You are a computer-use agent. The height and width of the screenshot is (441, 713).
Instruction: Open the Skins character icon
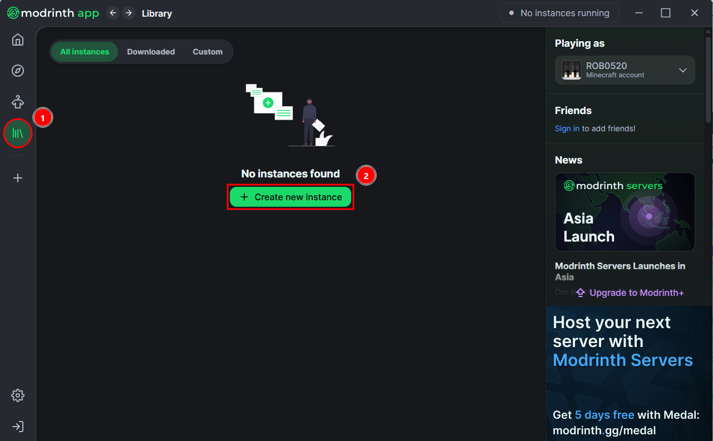pyautogui.click(x=18, y=102)
